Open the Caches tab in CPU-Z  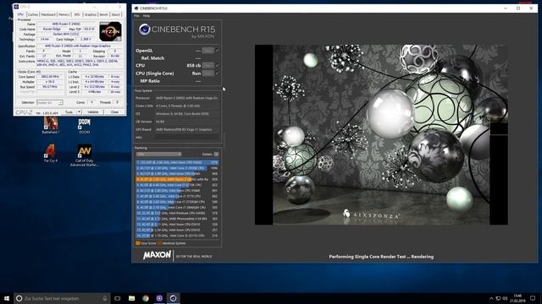[x=33, y=14]
